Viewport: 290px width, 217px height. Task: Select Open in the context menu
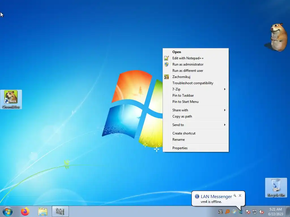(195, 52)
